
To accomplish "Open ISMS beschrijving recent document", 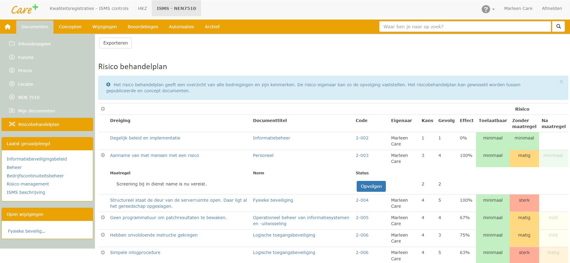I will pyautogui.click(x=26, y=192).
